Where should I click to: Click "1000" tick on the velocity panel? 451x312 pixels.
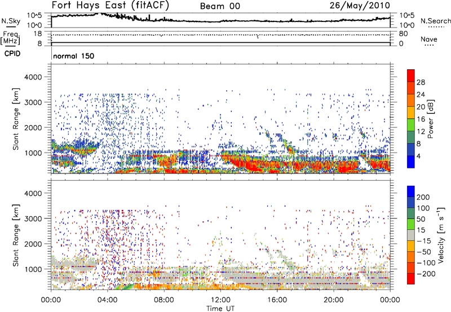point(33,269)
